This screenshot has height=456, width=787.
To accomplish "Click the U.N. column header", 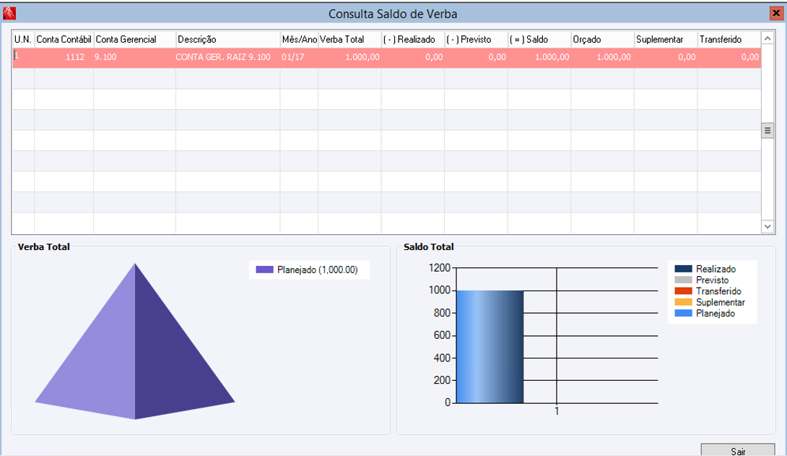I will point(23,39).
